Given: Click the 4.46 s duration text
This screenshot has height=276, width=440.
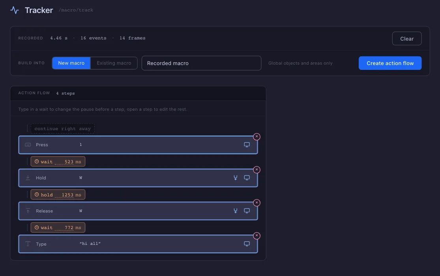Looking at the screenshot, I should click(59, 38).
